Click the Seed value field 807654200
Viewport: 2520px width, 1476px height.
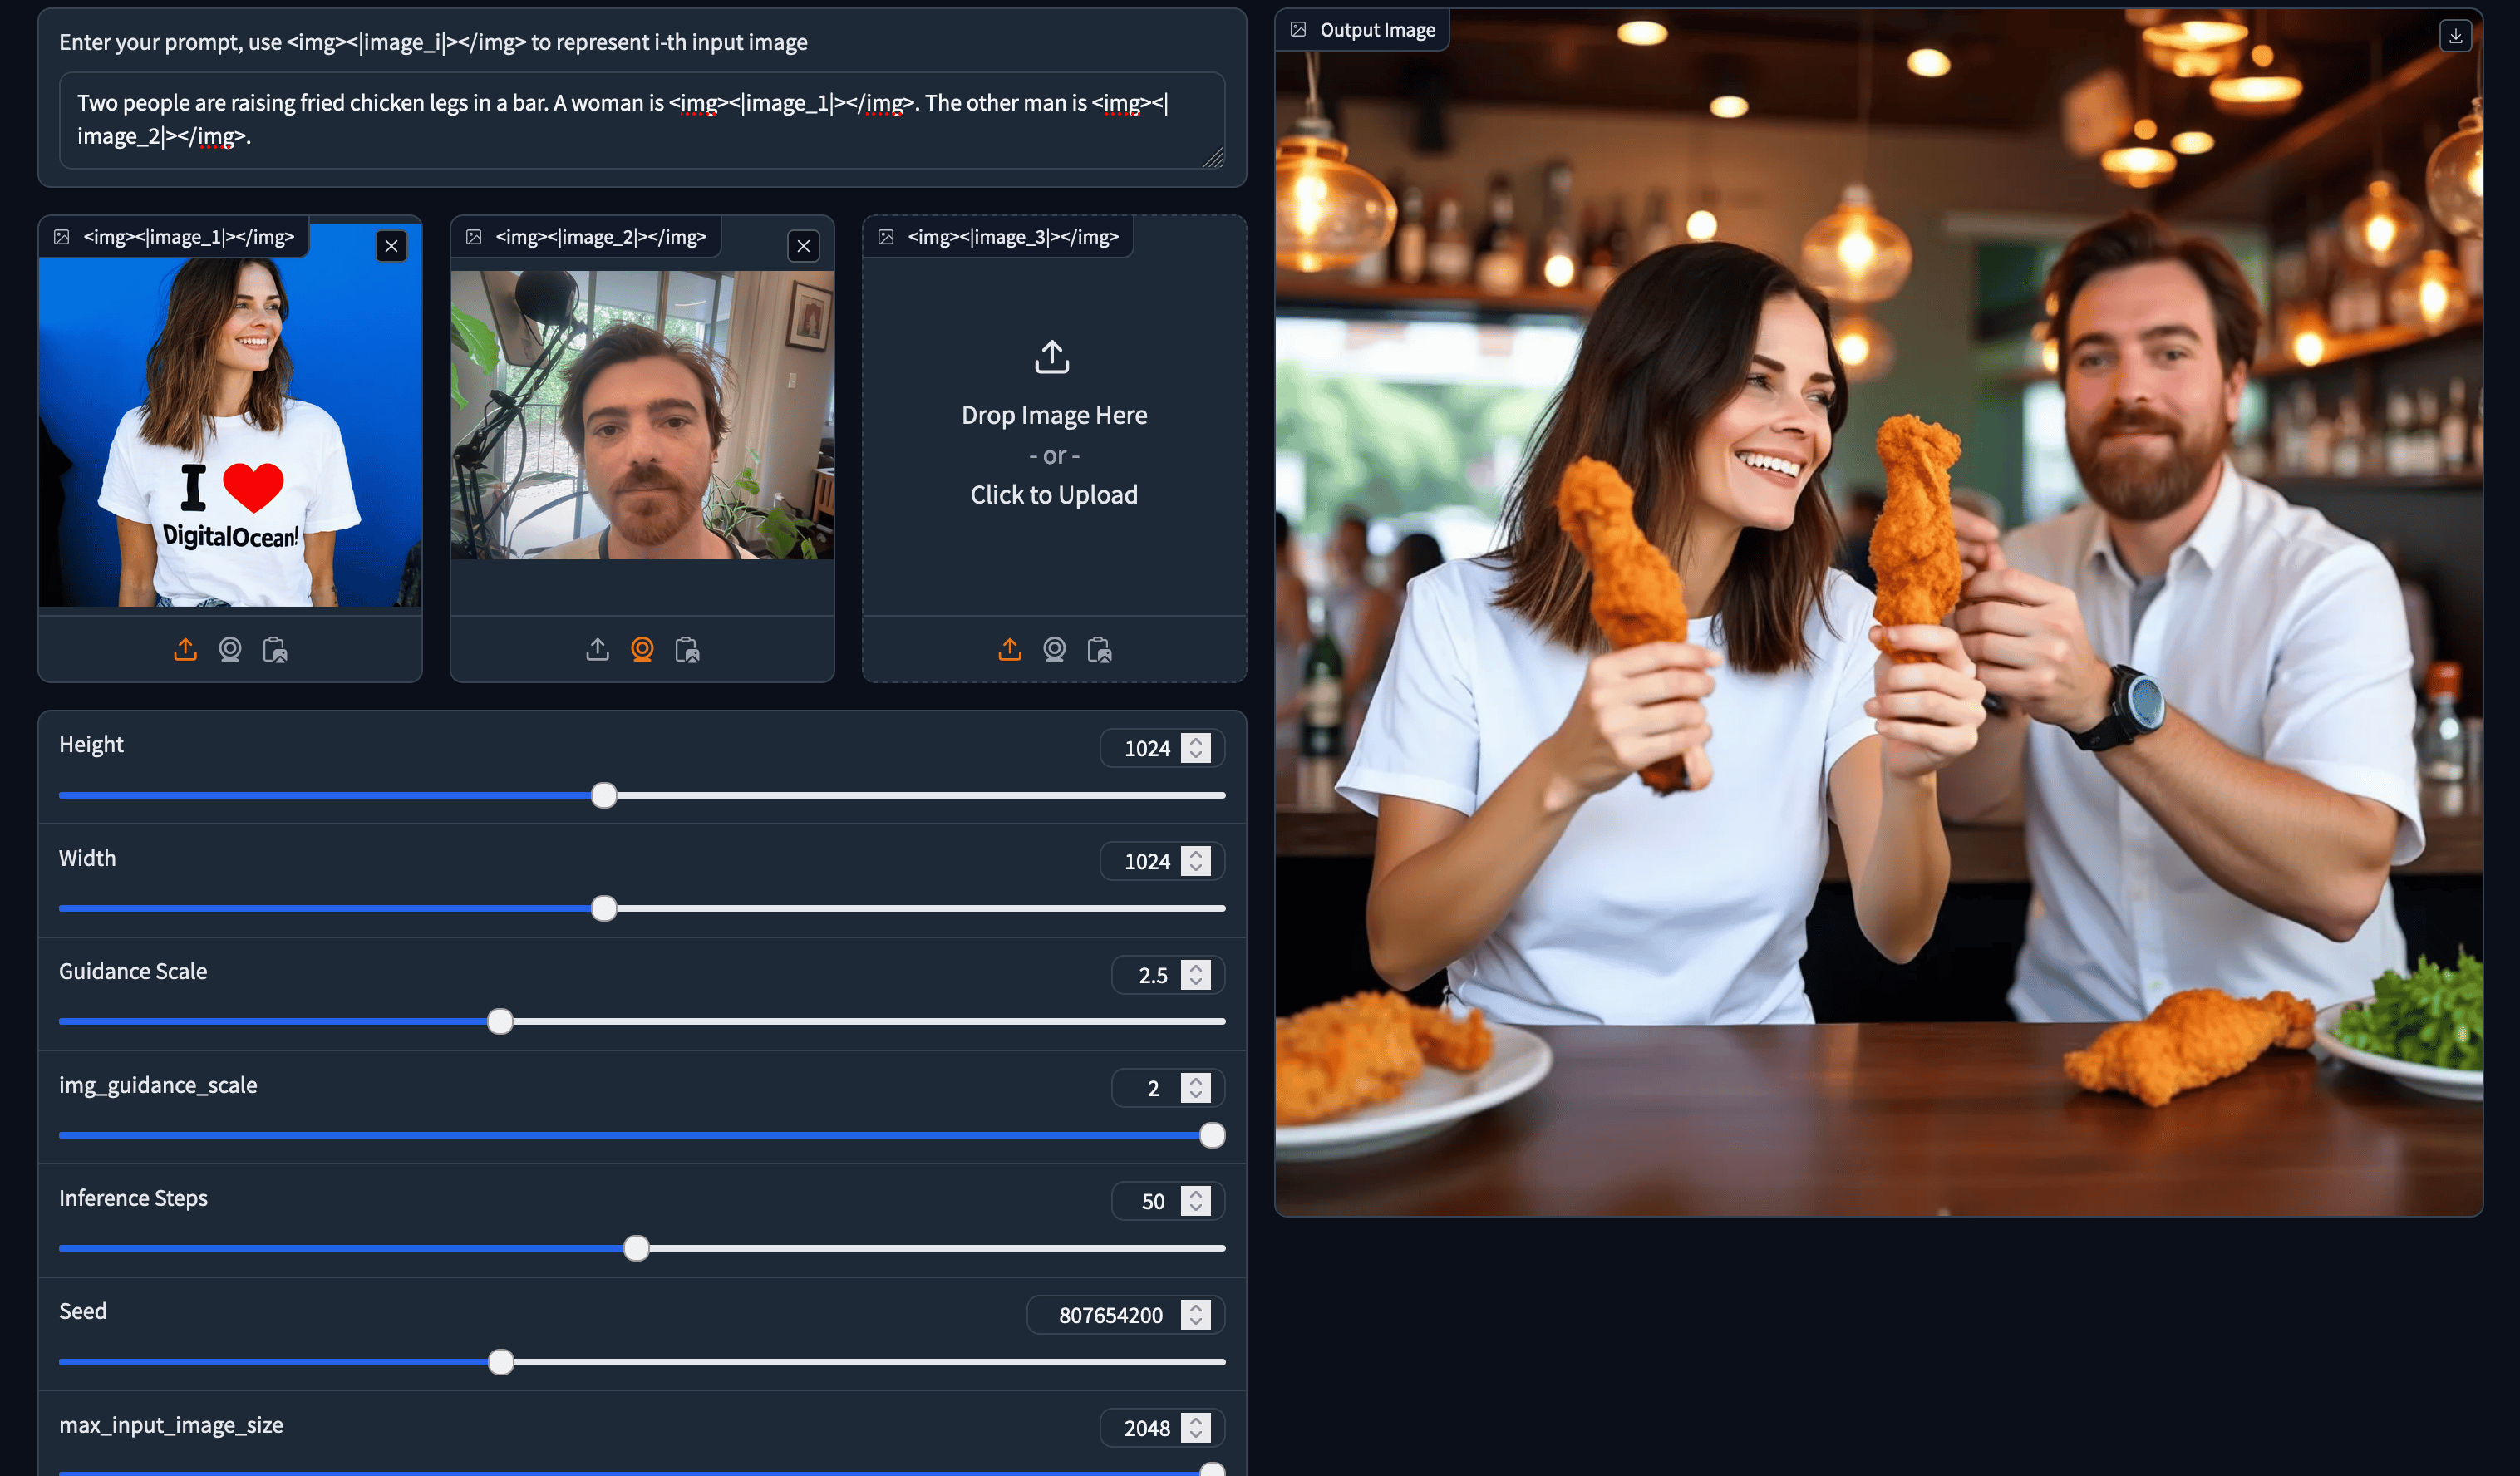tap(1126, 1315)
